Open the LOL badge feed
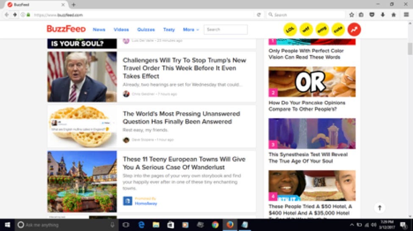Screen dimensions: 413x231 tap(290, 30)
